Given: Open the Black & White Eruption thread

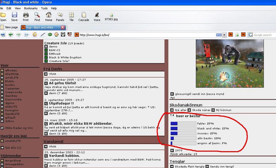Looking at the screenshot, I should [x=65, y=58].
